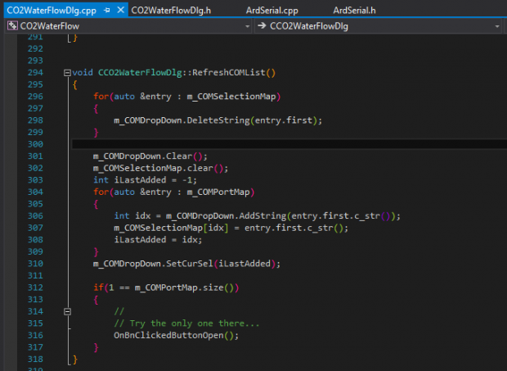Click the void keyword on line 294

83,73
